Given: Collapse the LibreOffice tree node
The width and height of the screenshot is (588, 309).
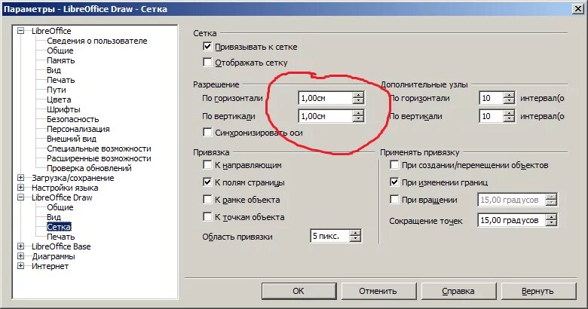Looking at the screenshot, I should tap(21, 31).
